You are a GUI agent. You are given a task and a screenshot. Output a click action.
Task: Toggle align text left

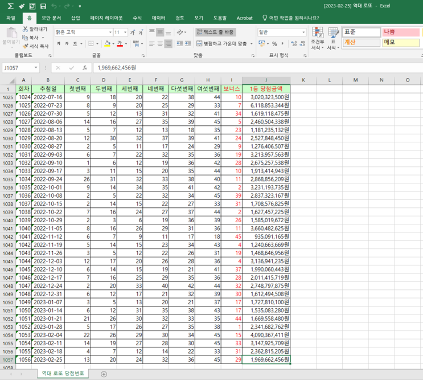[152, 43]
